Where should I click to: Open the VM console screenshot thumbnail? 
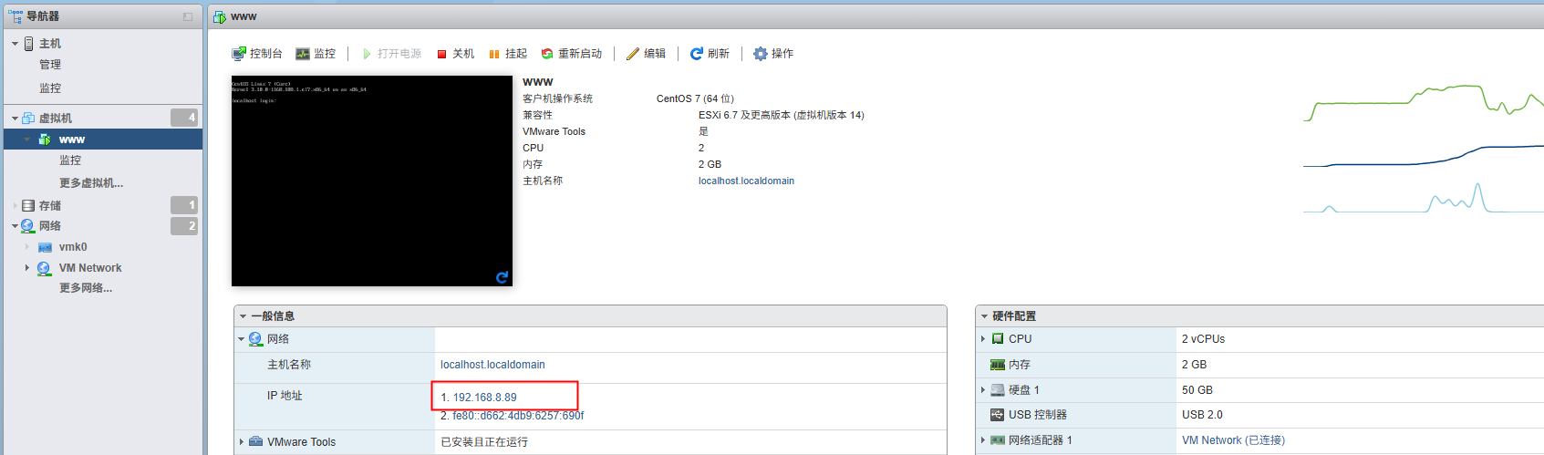coord(372,181)
